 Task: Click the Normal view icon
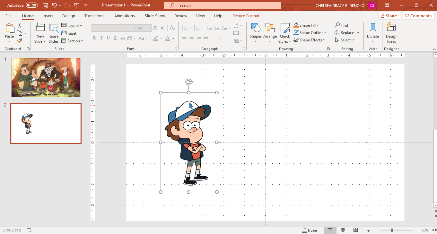tap(330, 230)
